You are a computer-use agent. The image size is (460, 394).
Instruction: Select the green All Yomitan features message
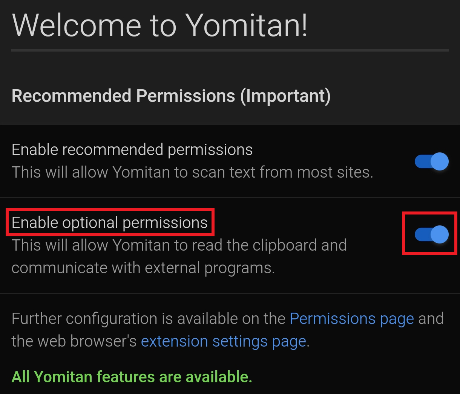[x=132, y=377]
